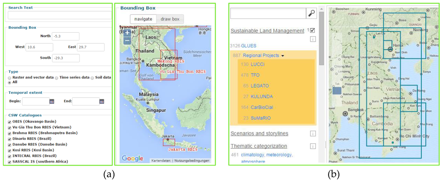Screen dimensions: 442x182
Task: Open the End date calendar picker
Action: click(102, 102)
